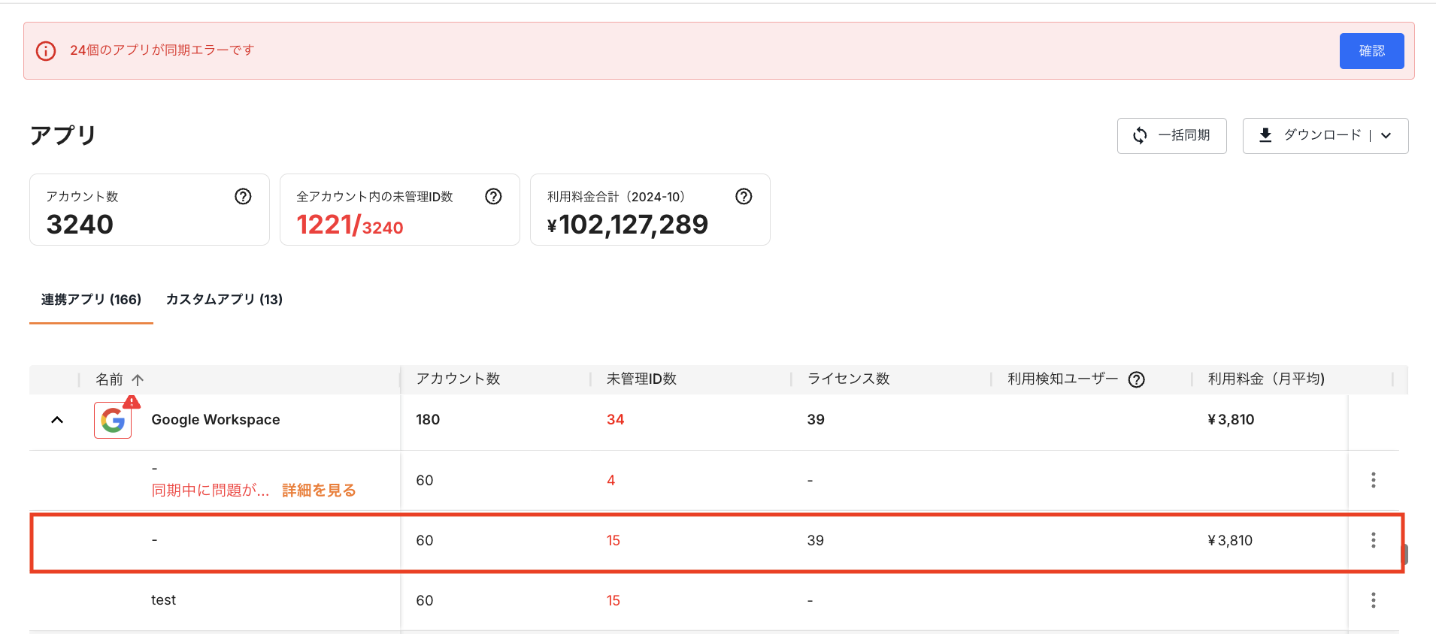Select the test account row name

[163, 600]
